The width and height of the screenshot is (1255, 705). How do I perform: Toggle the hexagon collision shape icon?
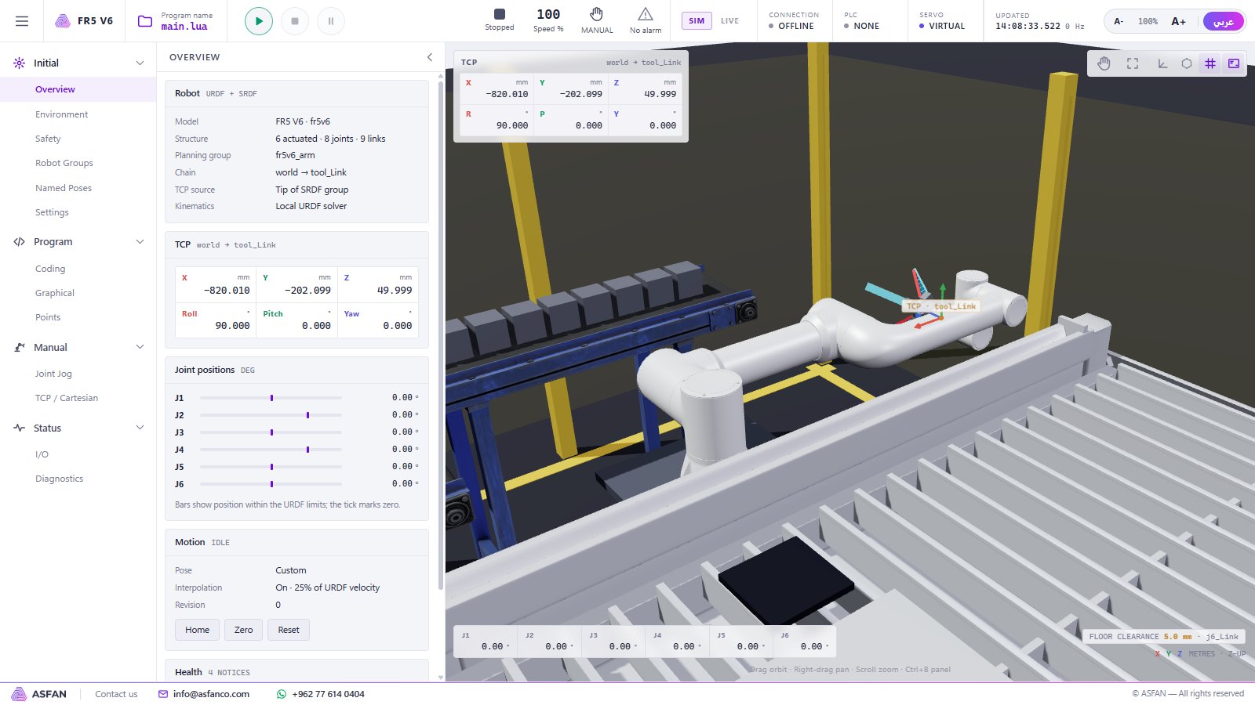click(1187, 63)
